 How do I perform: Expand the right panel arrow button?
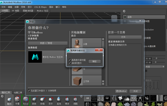click(x=124, y=11)
